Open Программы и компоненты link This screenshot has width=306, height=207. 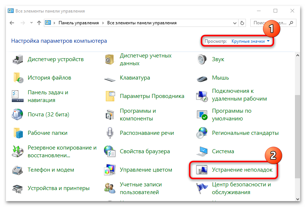[x=138, y=115]
